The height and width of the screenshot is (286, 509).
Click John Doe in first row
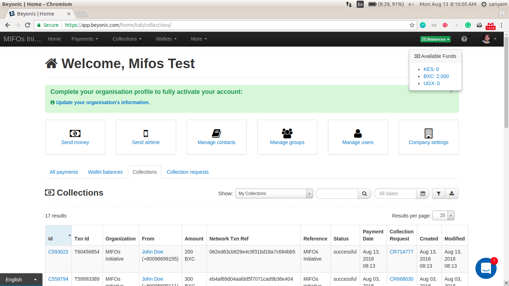pyautogui.click(x=153, y=252)
